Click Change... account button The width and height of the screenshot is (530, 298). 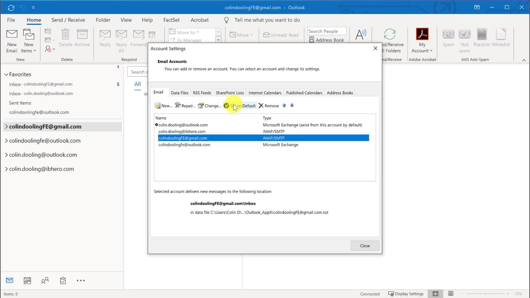click(209, 106)
